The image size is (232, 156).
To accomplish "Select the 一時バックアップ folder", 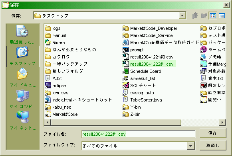I will pyautogui.click(x=66, y=64).
